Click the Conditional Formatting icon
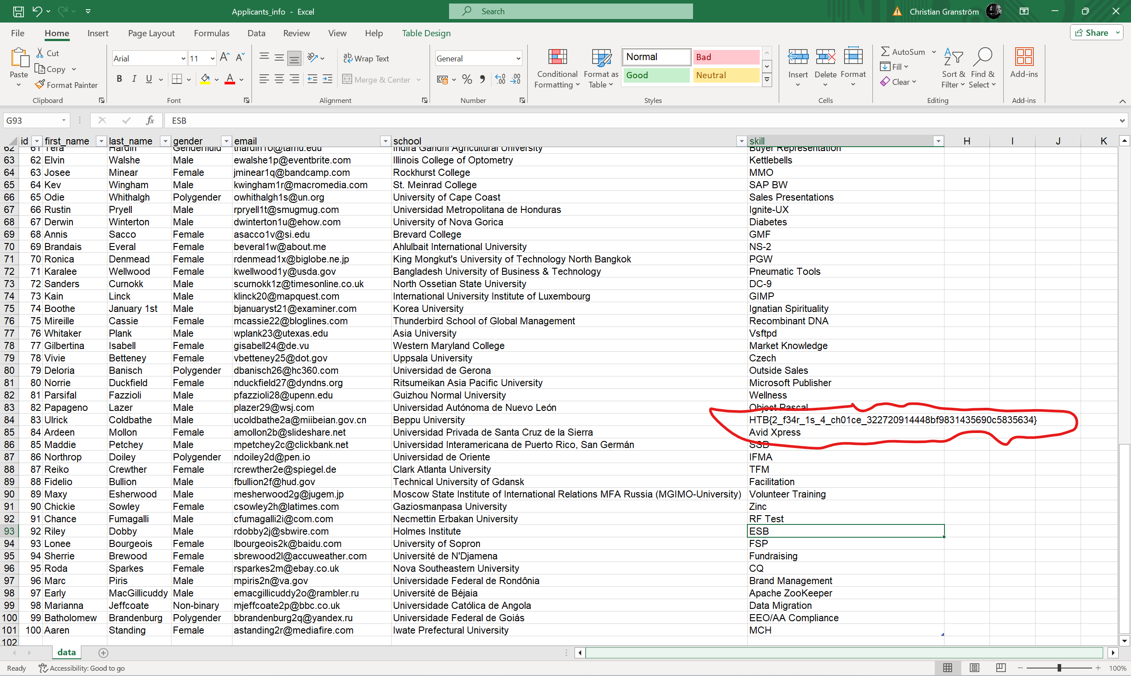 [557, 57]
